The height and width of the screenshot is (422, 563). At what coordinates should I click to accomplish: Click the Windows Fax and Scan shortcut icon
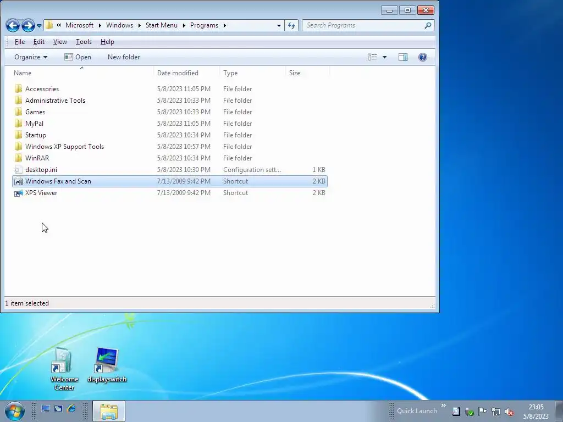pos(18,181)
